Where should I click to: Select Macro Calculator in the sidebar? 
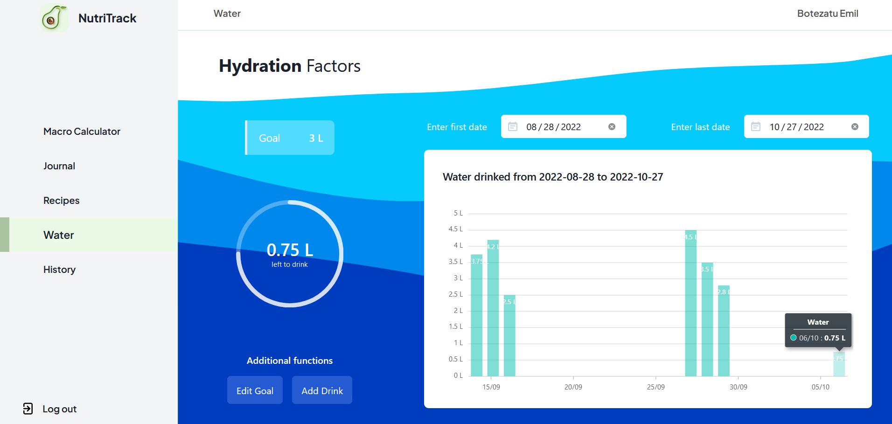pyautogui.click(x=82, y=132)
